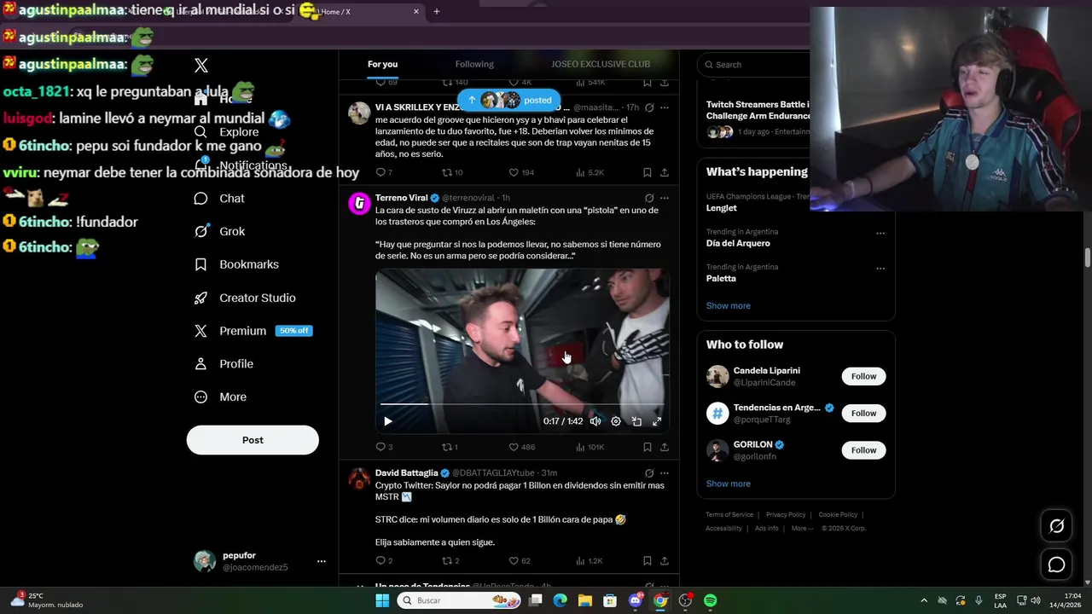Switch to the For you tab
Viewport: 1092px width, 614px height.
[382, 64]
